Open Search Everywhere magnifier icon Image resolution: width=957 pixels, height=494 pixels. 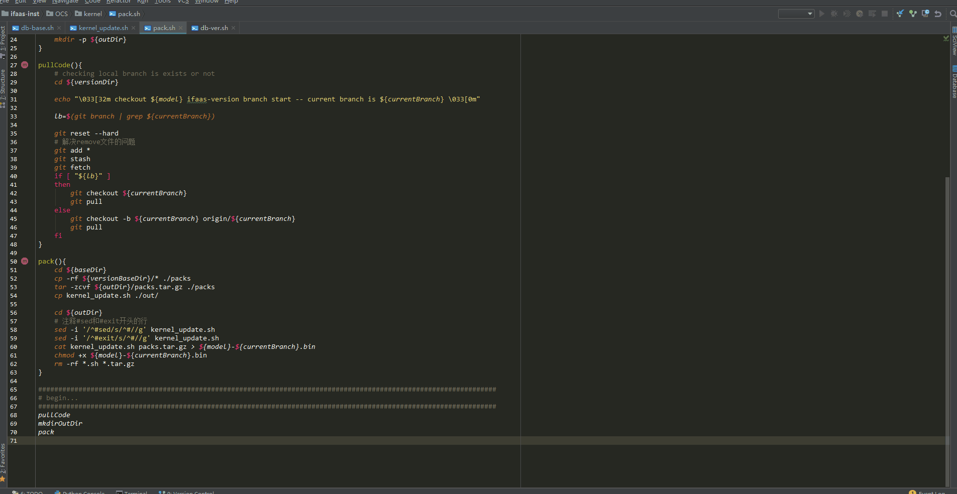pyautogui.click(x=953, y=14)
